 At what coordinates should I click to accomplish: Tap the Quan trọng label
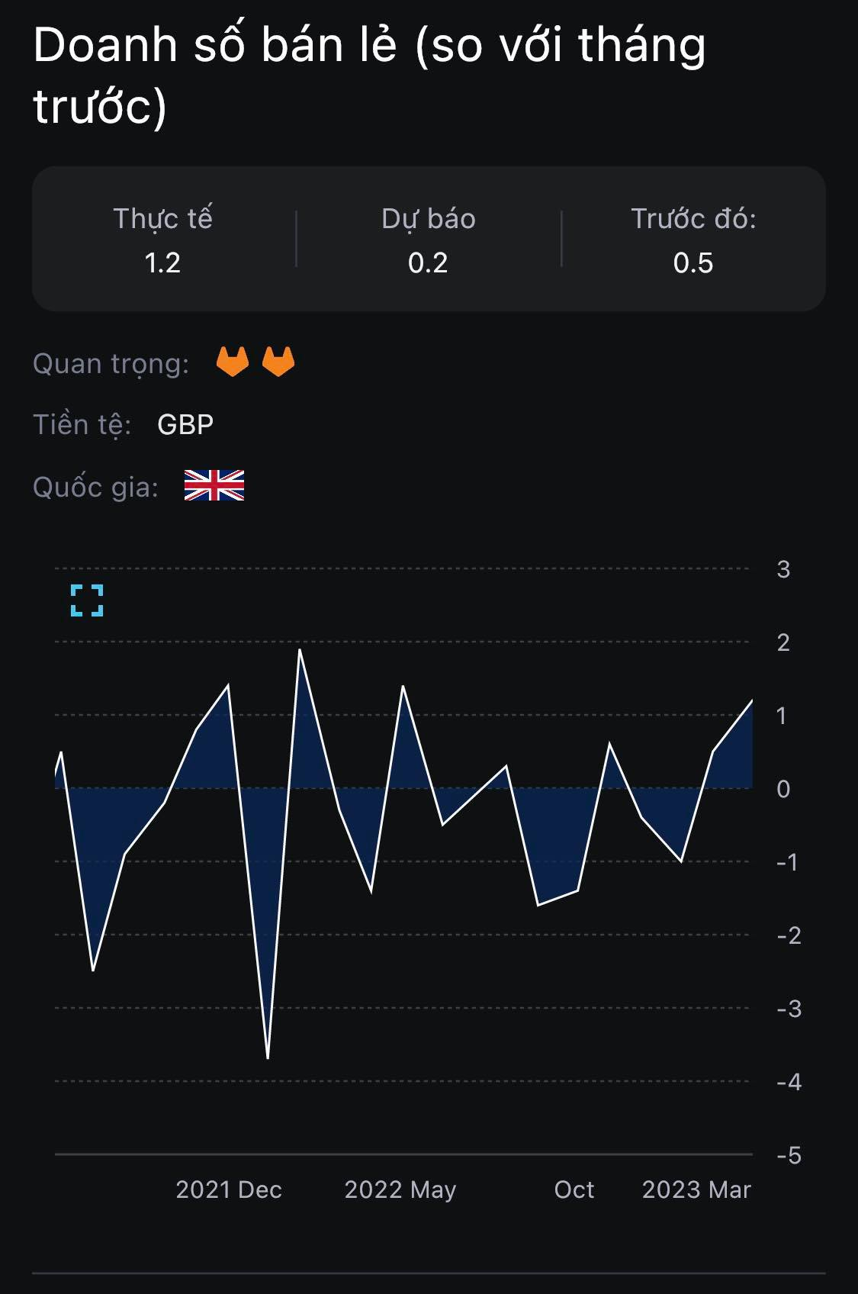pos(111,364)
